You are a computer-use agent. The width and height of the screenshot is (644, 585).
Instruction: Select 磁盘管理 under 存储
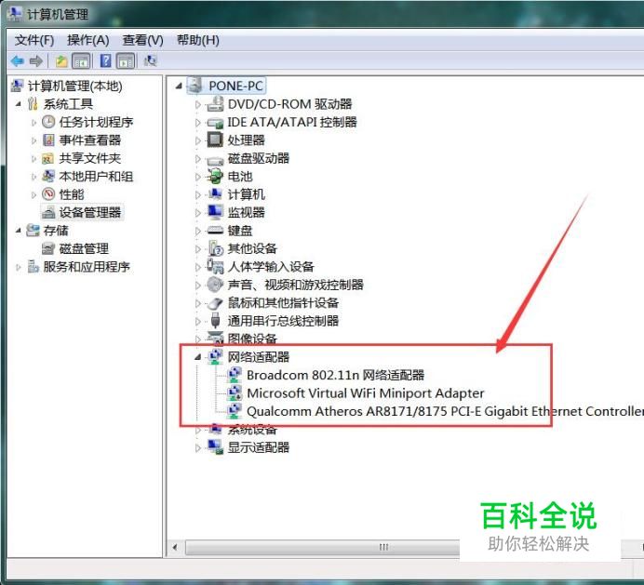point(84,248)
